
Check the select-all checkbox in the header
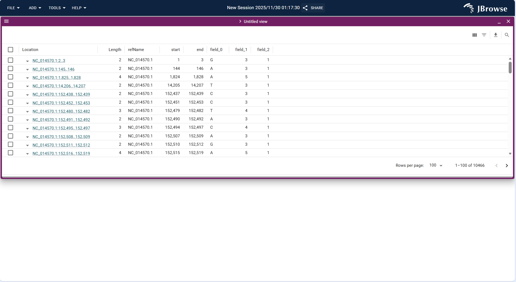pos(10,49)
